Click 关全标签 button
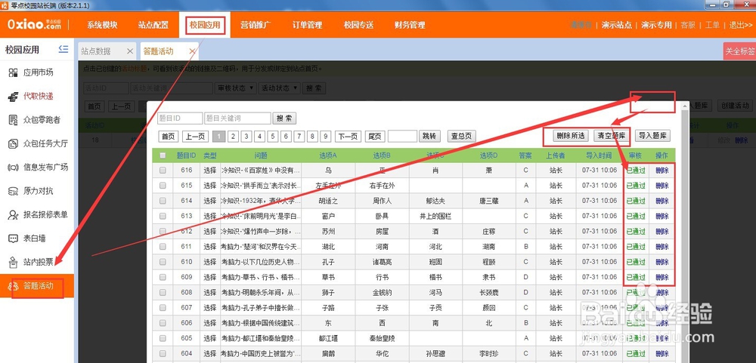Image resolution: width=756 pixels, height=363 pixels. pyautogui.click(x=739, y=51)
